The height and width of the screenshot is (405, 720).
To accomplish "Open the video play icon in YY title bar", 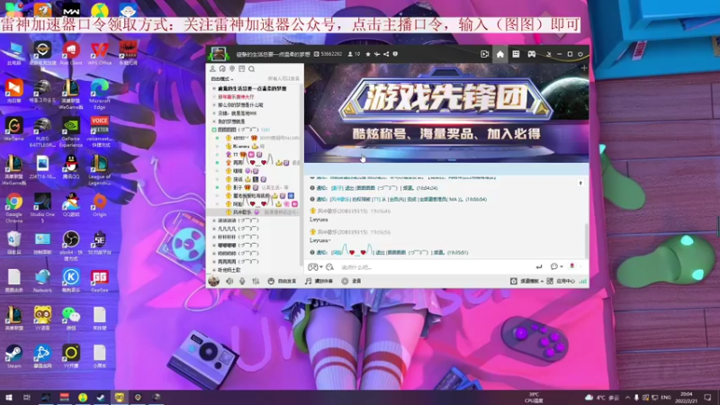I will coord(484,54).
